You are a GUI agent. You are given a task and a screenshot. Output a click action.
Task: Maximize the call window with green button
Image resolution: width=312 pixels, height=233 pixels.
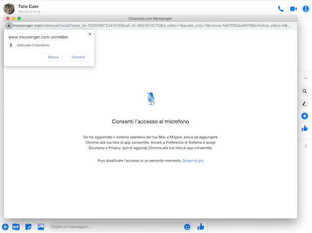coord(19,18)
